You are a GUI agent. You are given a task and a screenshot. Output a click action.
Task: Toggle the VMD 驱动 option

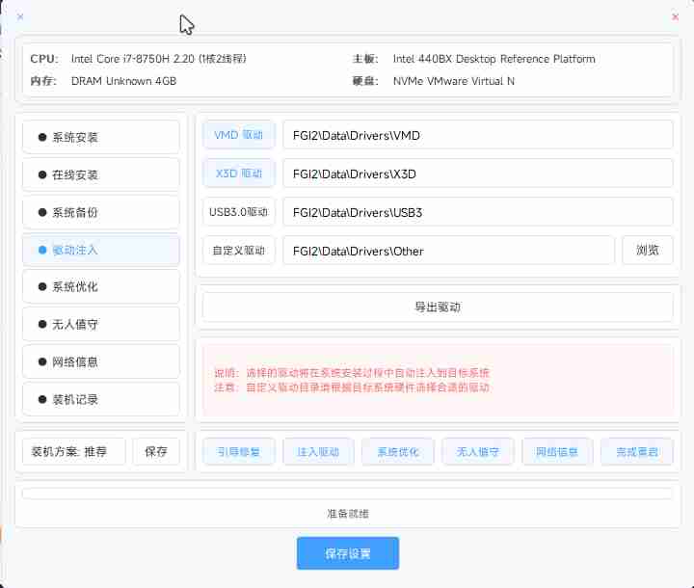(239, 136)
